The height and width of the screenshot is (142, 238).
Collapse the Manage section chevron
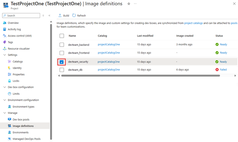point(5,113)
